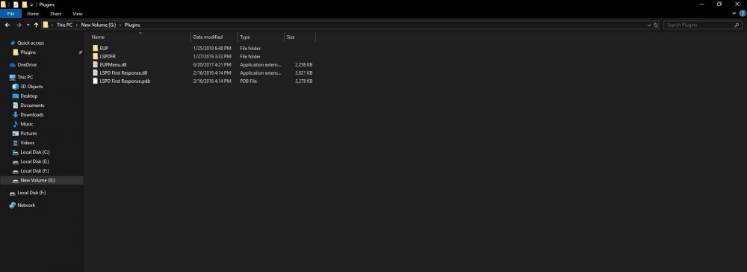Select the LSPD First Response.pdb icon
Image resolution: width=747 pixels, height=272 pixels.
[x=96, y=81]
